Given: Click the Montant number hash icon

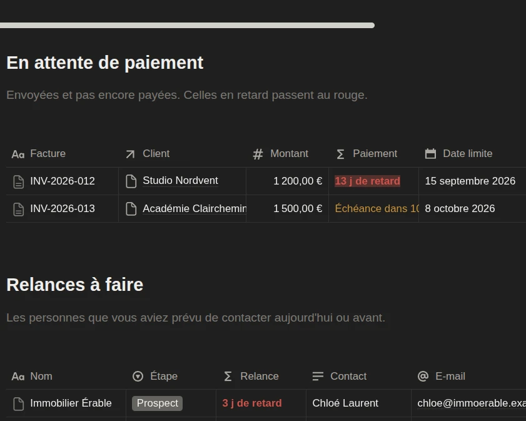Looking at the screenshot, I should coord(258,154).
